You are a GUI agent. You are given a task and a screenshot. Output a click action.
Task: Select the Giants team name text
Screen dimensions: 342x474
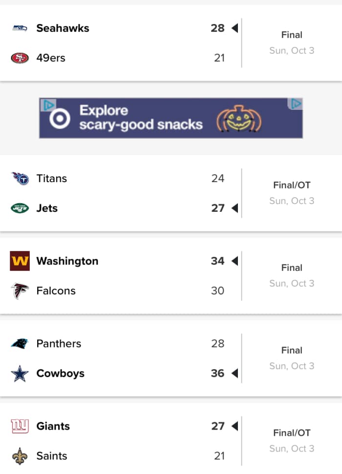pos(53,426)
